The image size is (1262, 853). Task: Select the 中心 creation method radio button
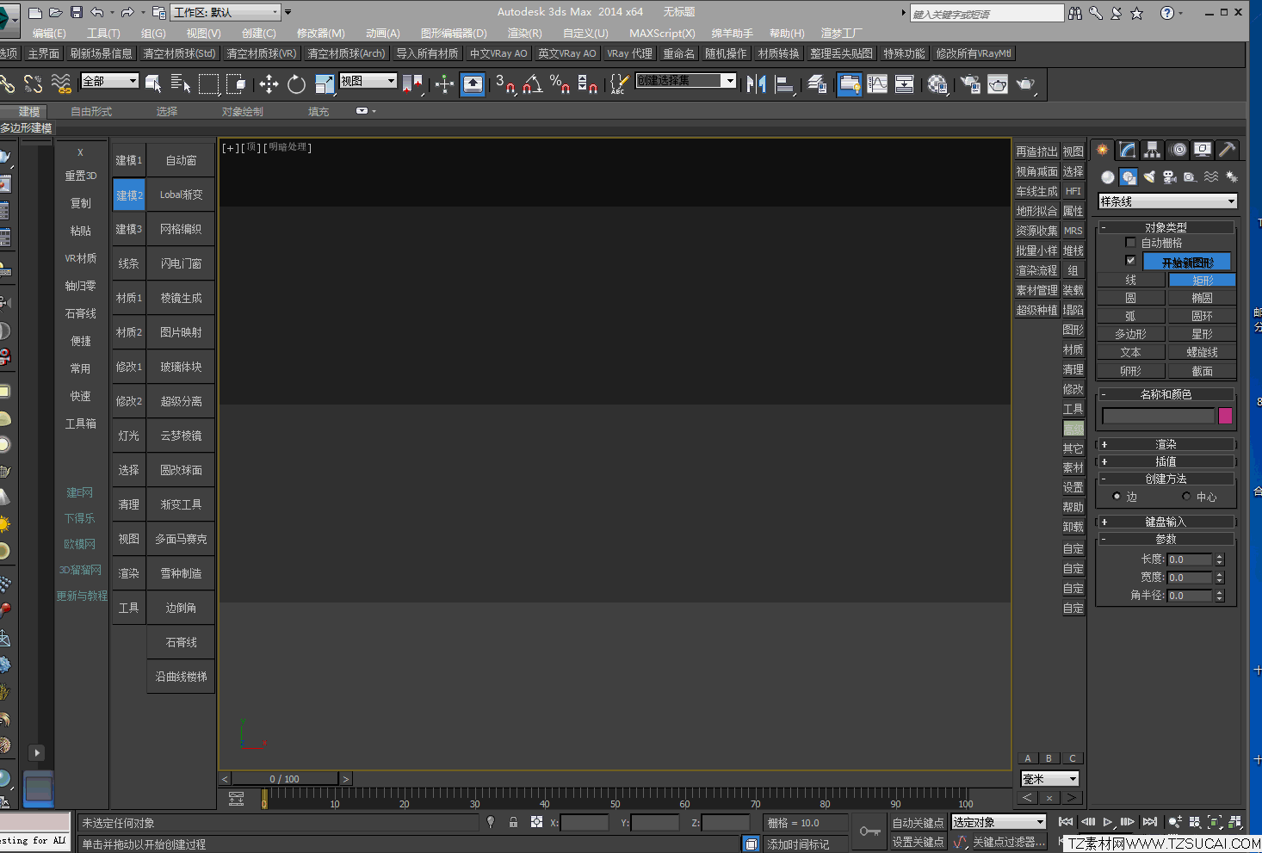tap(1186, 497)
